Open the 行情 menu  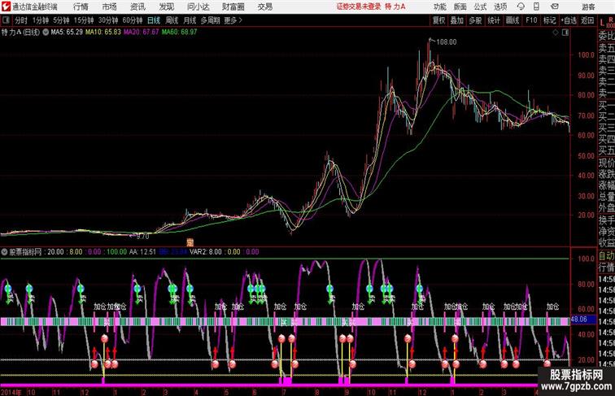81,7
